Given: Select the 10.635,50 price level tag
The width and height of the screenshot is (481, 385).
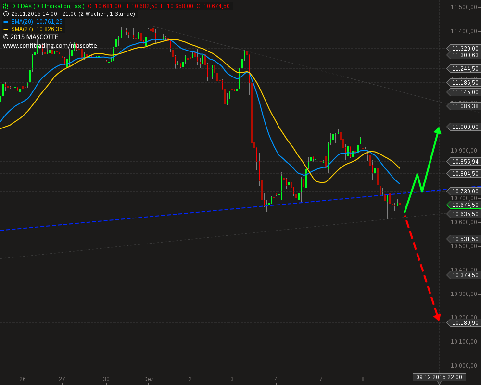Looking at the screenshot, I should [x=463, y=214].
